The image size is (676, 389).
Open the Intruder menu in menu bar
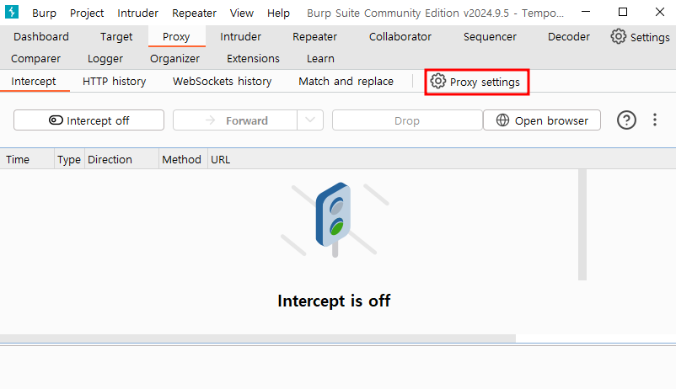tap(137, 13)
